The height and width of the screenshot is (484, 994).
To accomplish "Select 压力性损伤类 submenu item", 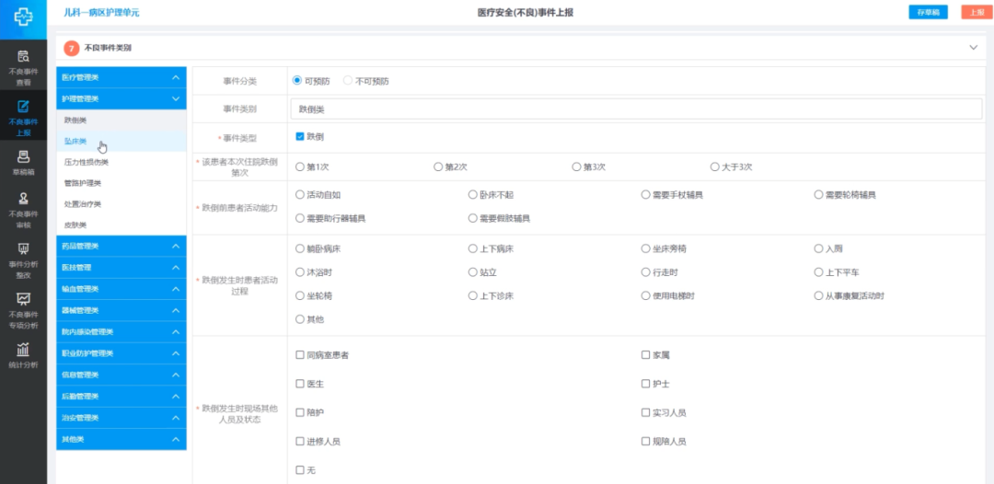I will (x=121, y=162).
